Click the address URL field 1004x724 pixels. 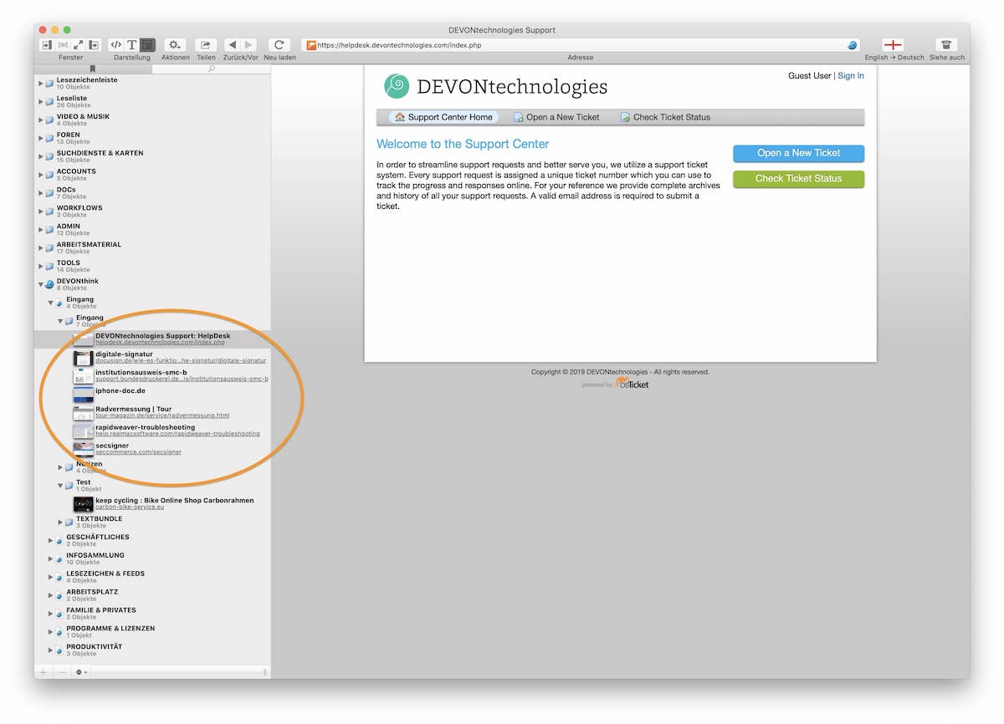[577, 45]
